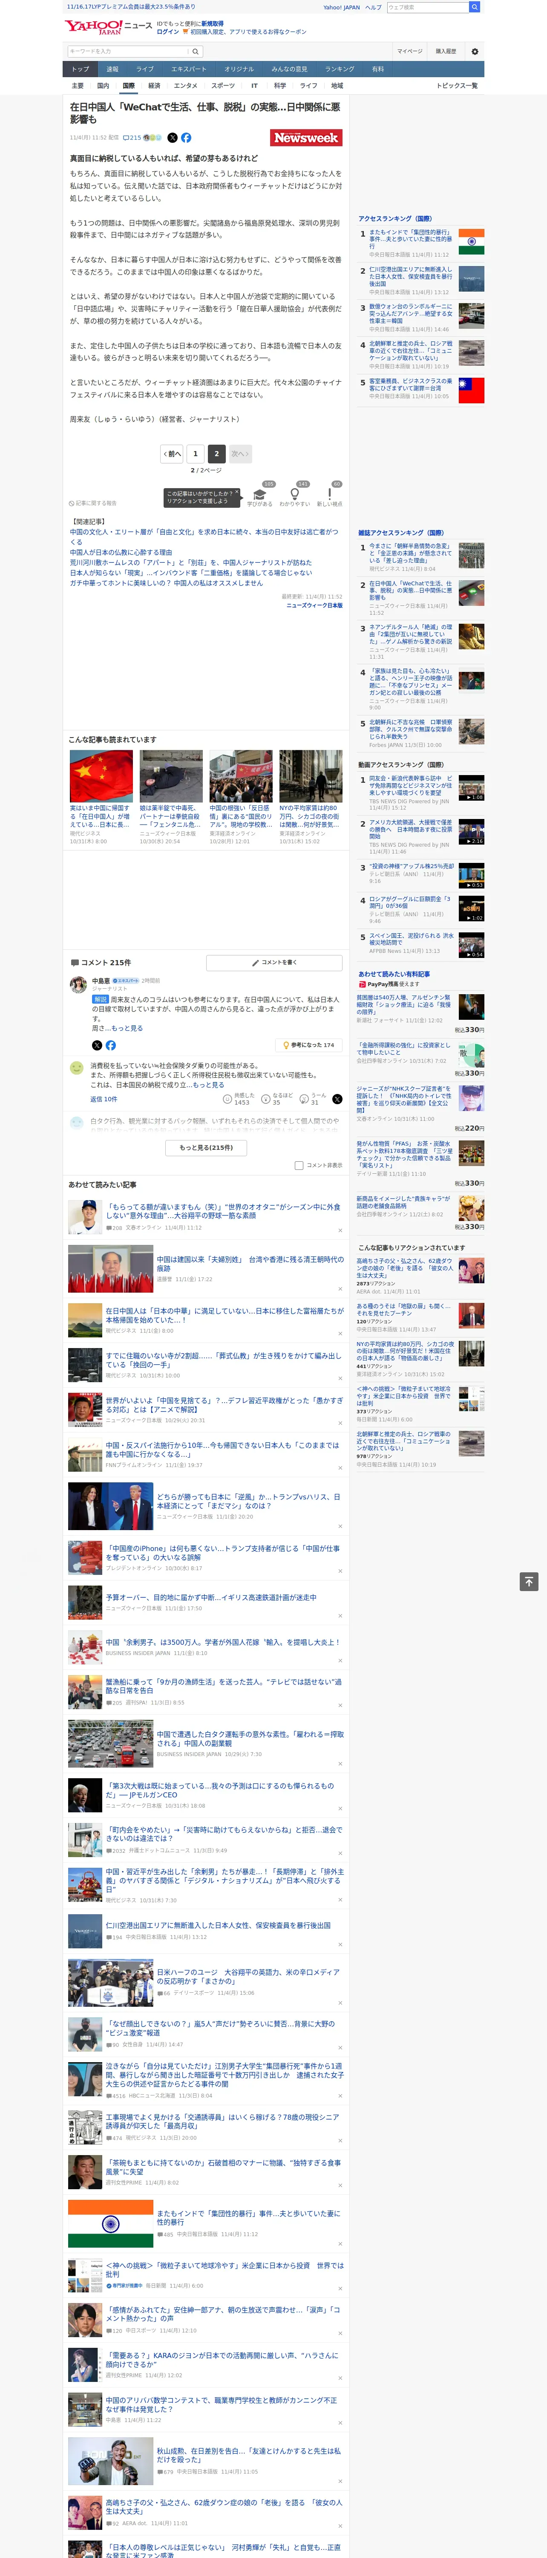Image resolution: width=547 pixels, height=2558 pixels.
Task: Expand 中島恵's comment with もっと見る
Action: pyautogui.click(x=126, y=1029)
